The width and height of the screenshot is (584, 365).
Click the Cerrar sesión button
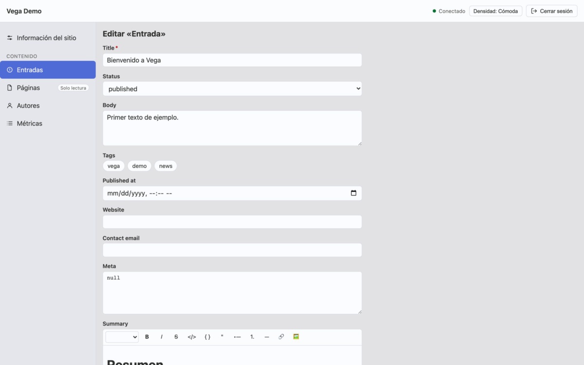click(552, 11)
